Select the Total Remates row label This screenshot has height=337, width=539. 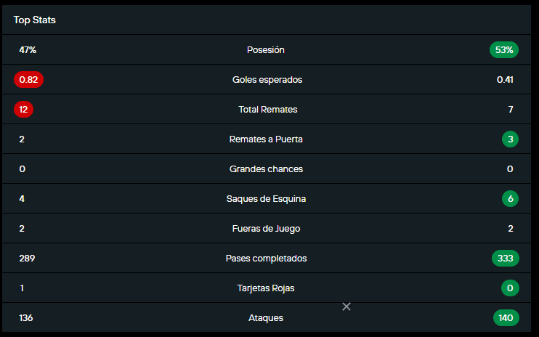tap(267, 110)
